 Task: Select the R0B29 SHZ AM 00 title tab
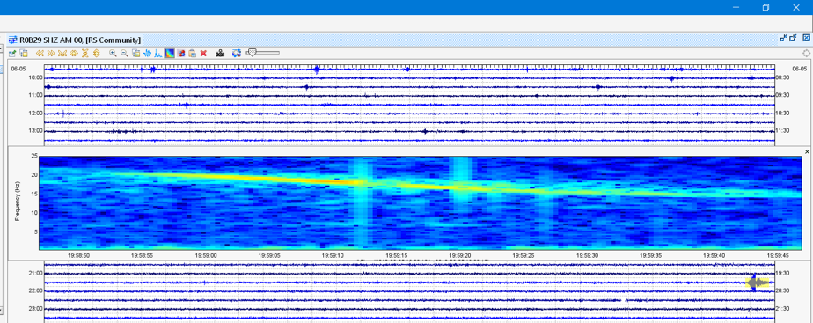pyautogui.click(x=75, y=40)
